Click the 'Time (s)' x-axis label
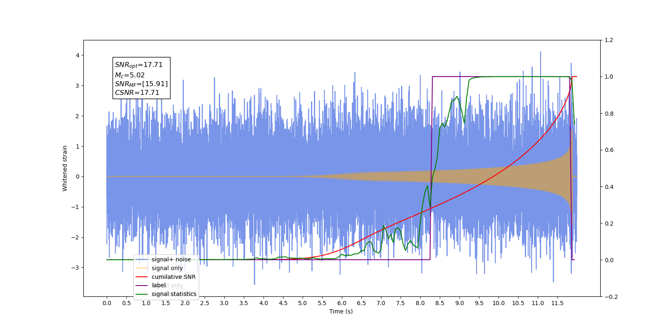The height and width of the screenshot is (333, 667). [x=341, y=311]
